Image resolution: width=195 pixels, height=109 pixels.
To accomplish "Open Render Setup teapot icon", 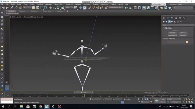I will click(161, 8).
